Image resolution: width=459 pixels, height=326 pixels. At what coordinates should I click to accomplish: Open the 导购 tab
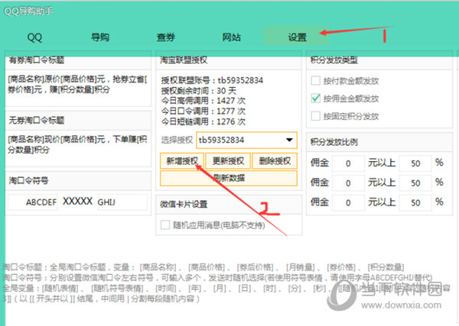100,37
